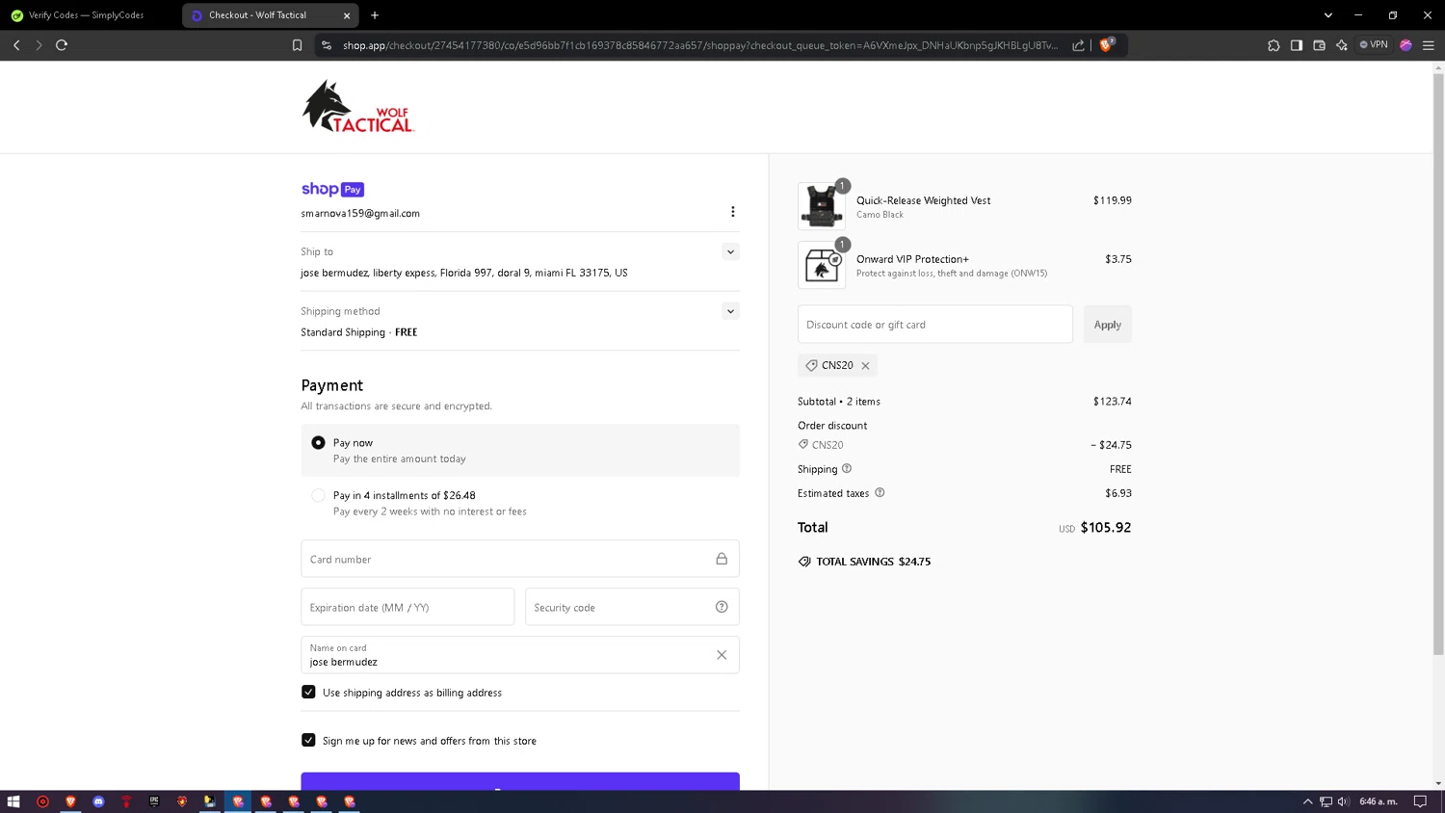Open the security code help icon

click(x=722, y=607)
